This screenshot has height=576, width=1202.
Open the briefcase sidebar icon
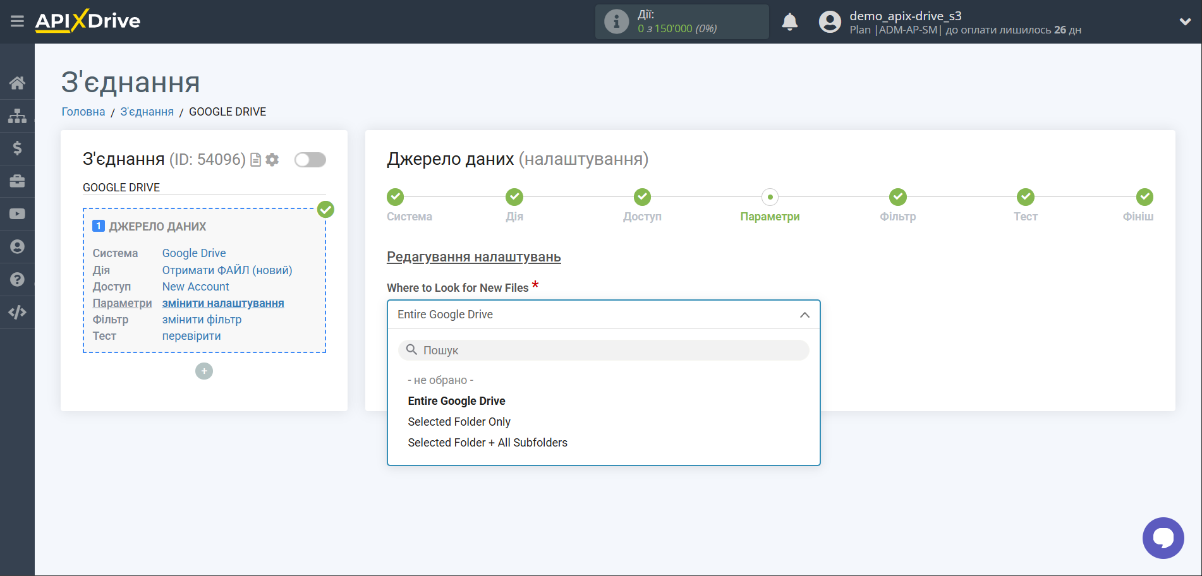[x=17, y=181]
